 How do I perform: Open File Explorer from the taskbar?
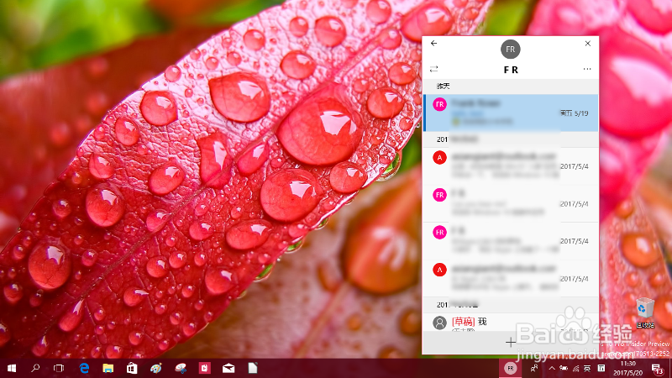point(108,368)
